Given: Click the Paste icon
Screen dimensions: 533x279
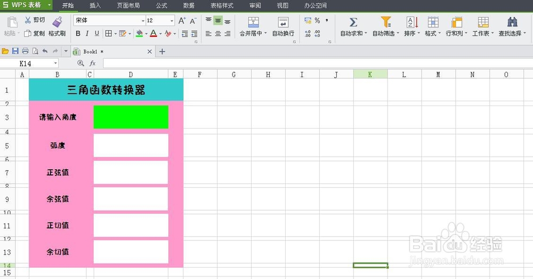Looking at the screenshot, I should click(12, 22).
